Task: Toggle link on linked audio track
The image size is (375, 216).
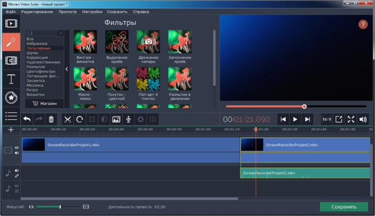Action: click(17, 176)
